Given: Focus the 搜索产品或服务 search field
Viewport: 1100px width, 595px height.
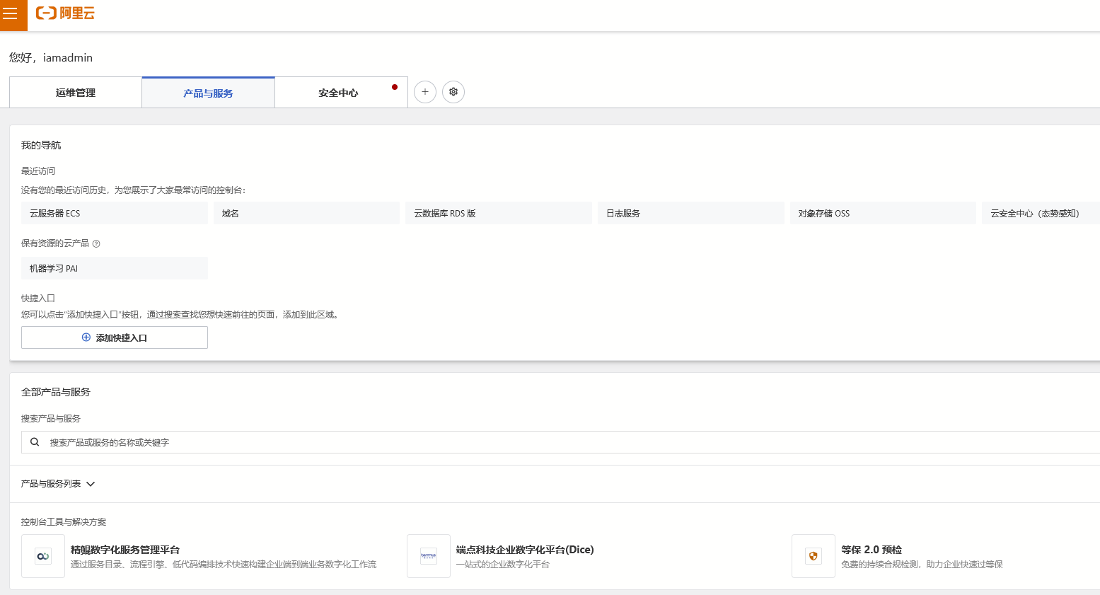Looking at the screenshot, I should pos(560,442).
